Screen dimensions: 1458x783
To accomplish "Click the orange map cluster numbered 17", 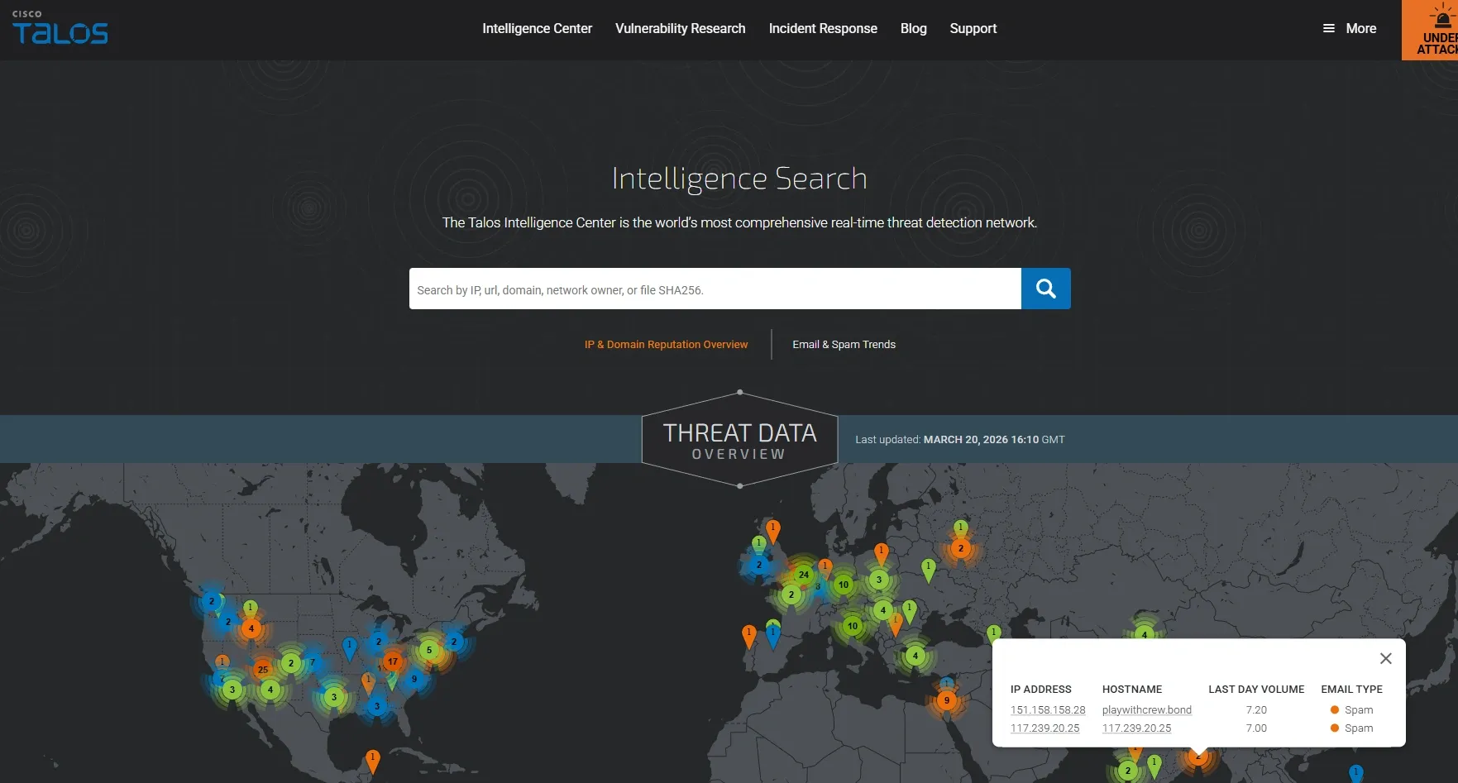I will 393,661.
